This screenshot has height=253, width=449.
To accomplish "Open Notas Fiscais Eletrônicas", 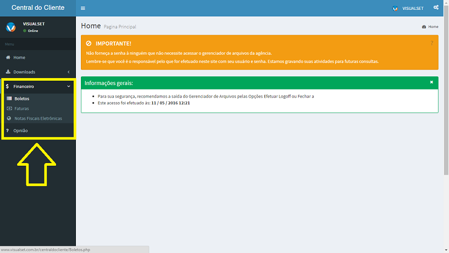I will coord(38,119).
